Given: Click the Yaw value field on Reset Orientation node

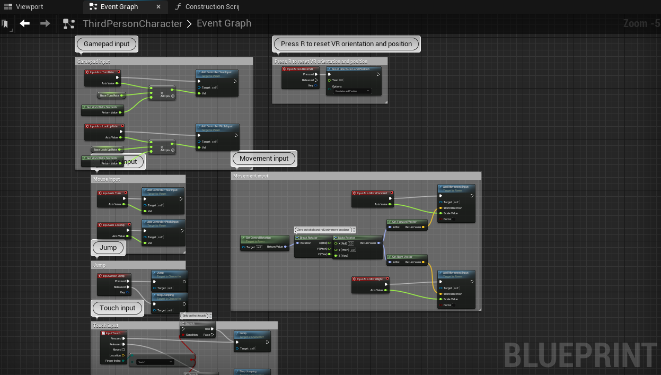Looking at the screenshot, I should (341, 80).
